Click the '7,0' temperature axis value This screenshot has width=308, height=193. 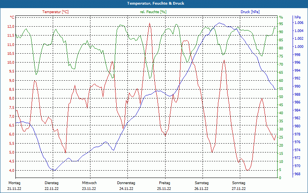point(12,116)
